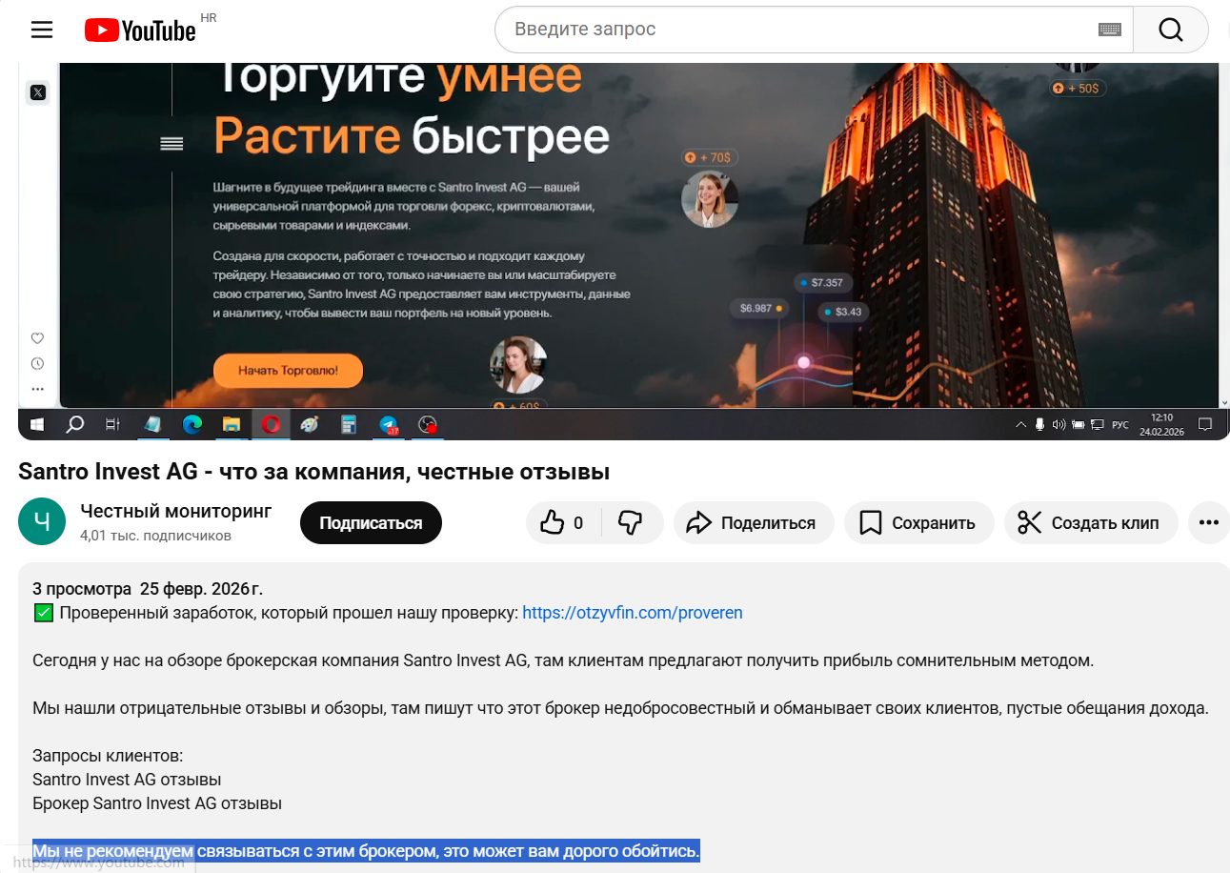This screenshot has height=873, width=1230.
Task: Open the on-screen keyboard in search box
Action: point(1109,30)
